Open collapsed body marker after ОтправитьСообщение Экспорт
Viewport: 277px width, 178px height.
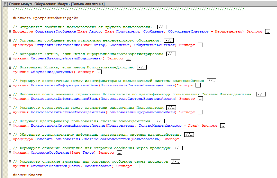pyautogui.click(x=267, y=32)
